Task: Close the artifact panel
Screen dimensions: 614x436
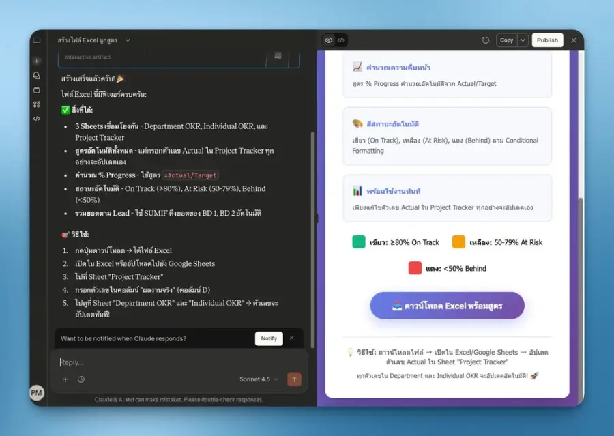Action: 574,40
